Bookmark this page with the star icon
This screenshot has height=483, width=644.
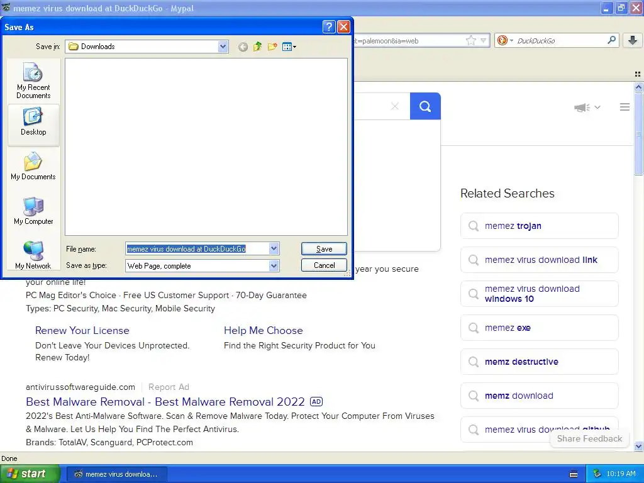(x=470, y=40)
